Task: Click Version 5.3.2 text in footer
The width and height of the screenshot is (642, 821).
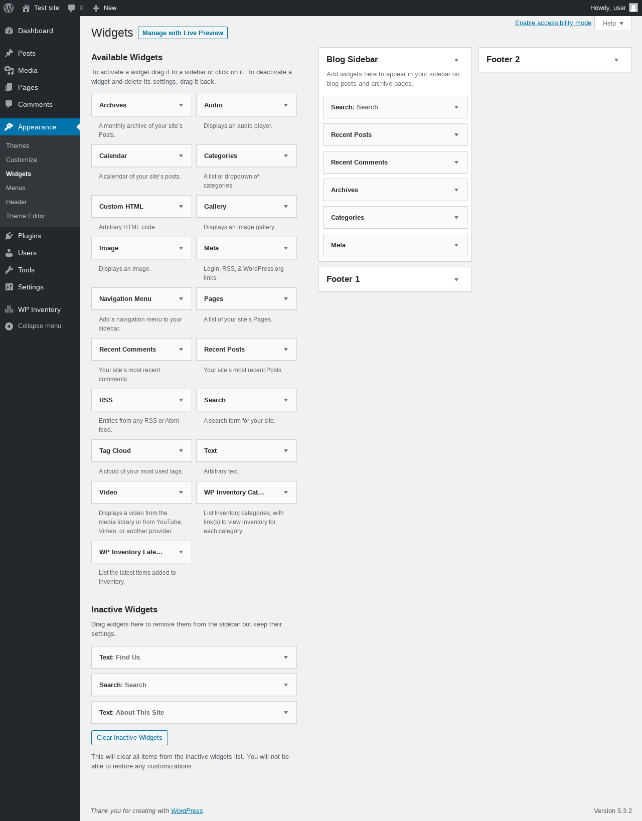Action: [613, 811]
